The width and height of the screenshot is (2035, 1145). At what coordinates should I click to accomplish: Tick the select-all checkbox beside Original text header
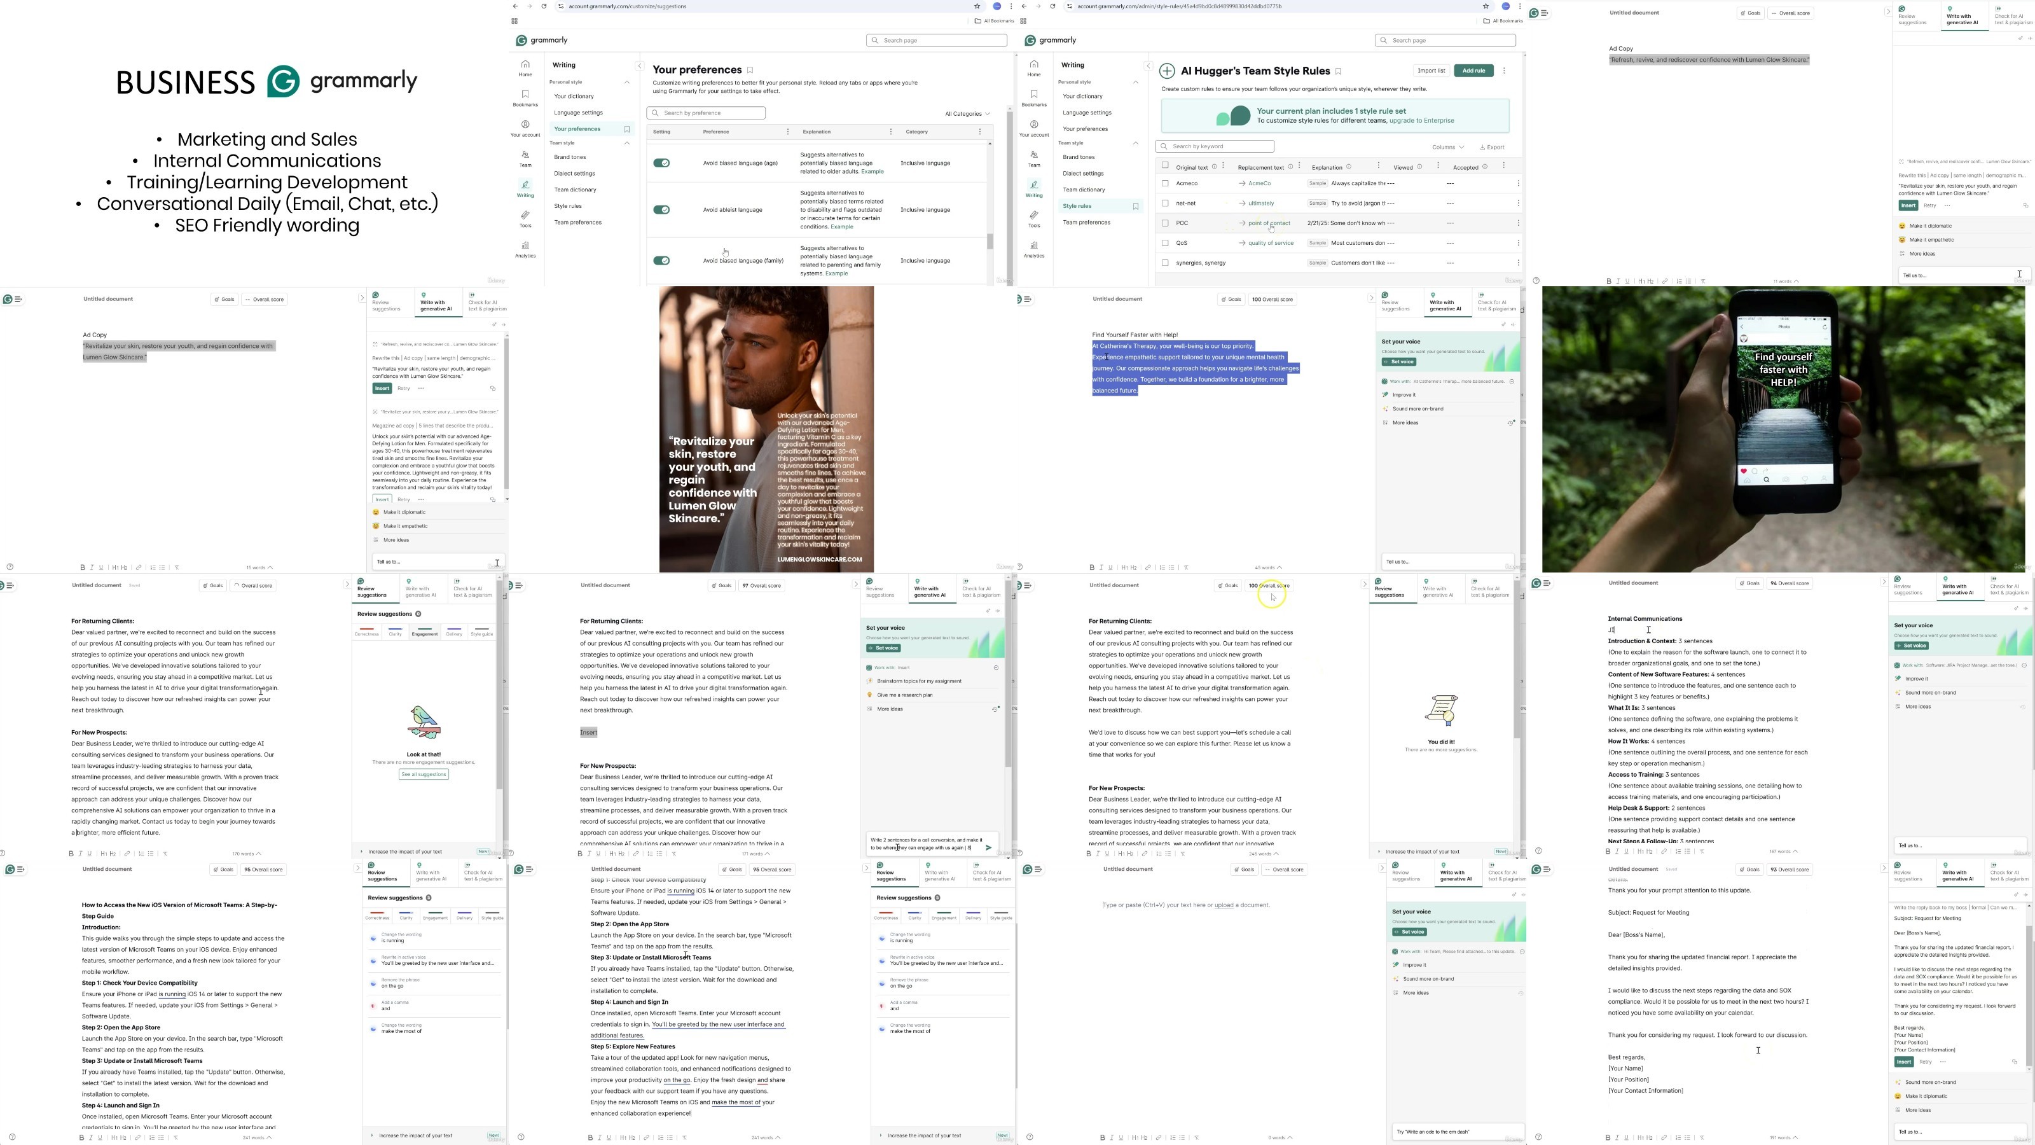point(1165,166)
